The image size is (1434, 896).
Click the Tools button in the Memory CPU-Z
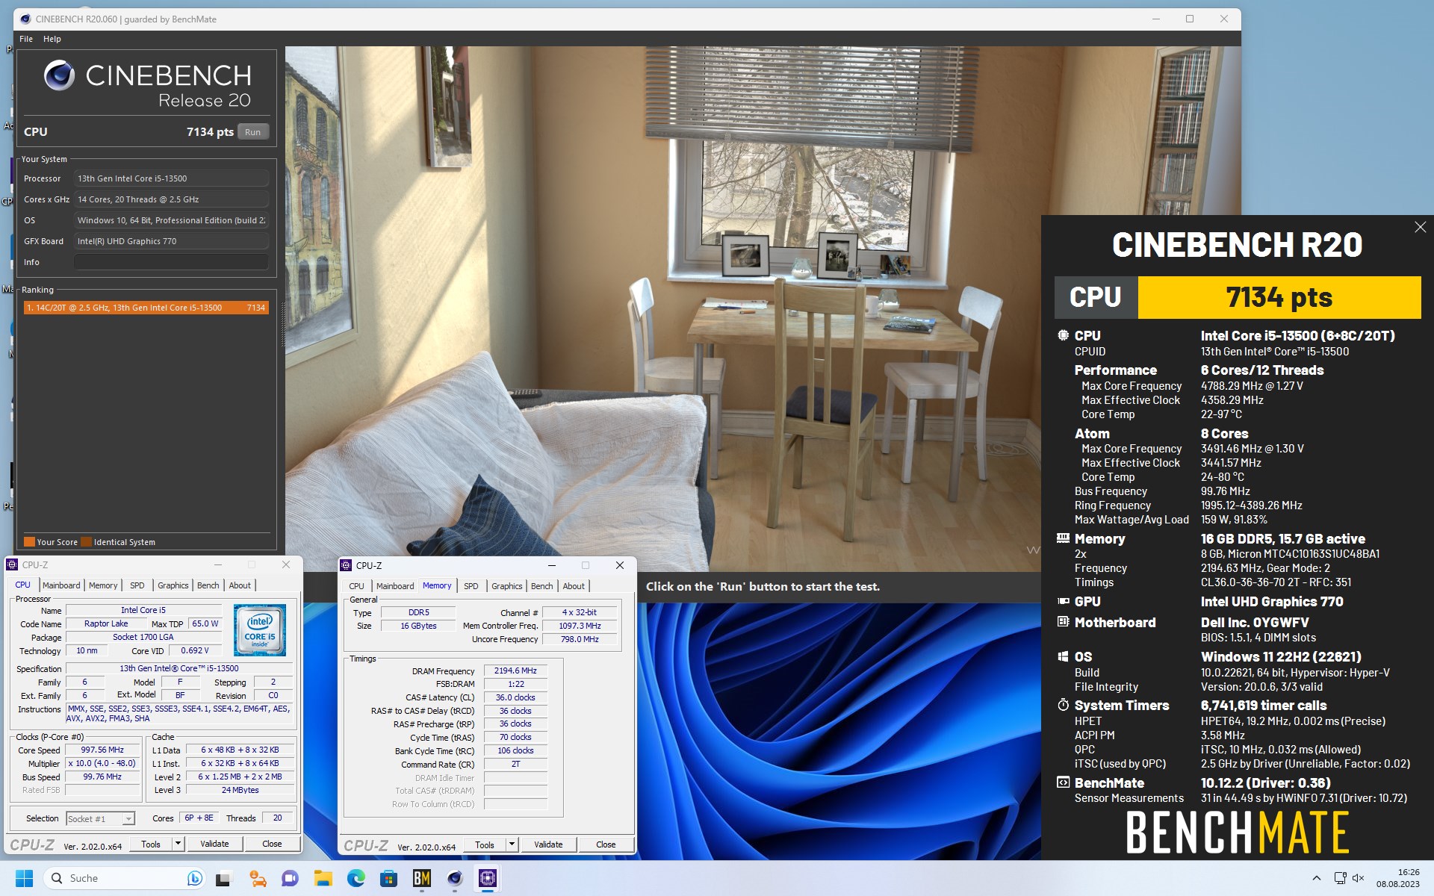click(x=485, y=844)
